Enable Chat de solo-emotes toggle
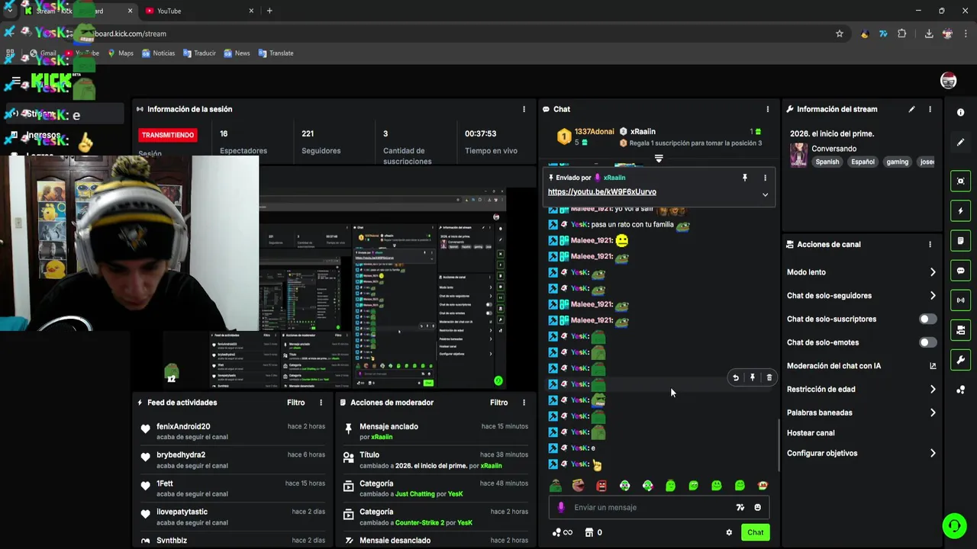977x549 pixels. [927, 343]
